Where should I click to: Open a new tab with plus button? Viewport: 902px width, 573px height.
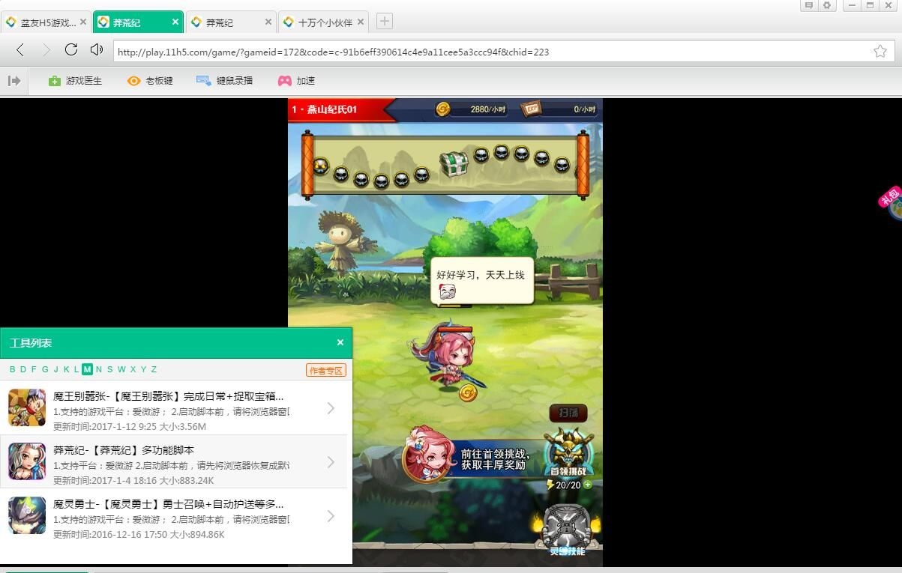click(384, 21)
